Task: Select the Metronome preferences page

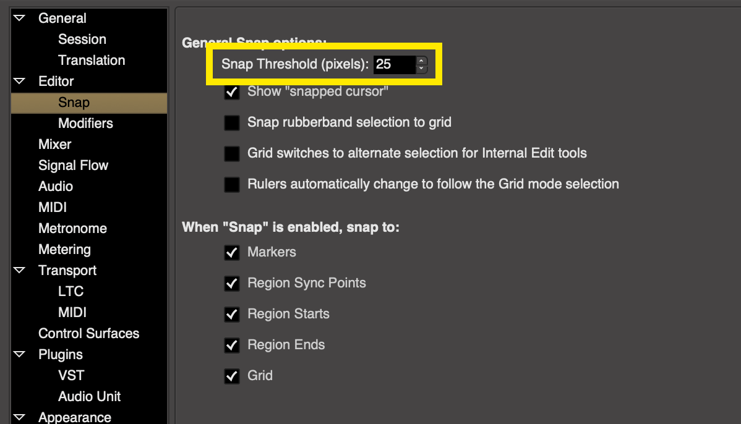Action: pos(72,229)
